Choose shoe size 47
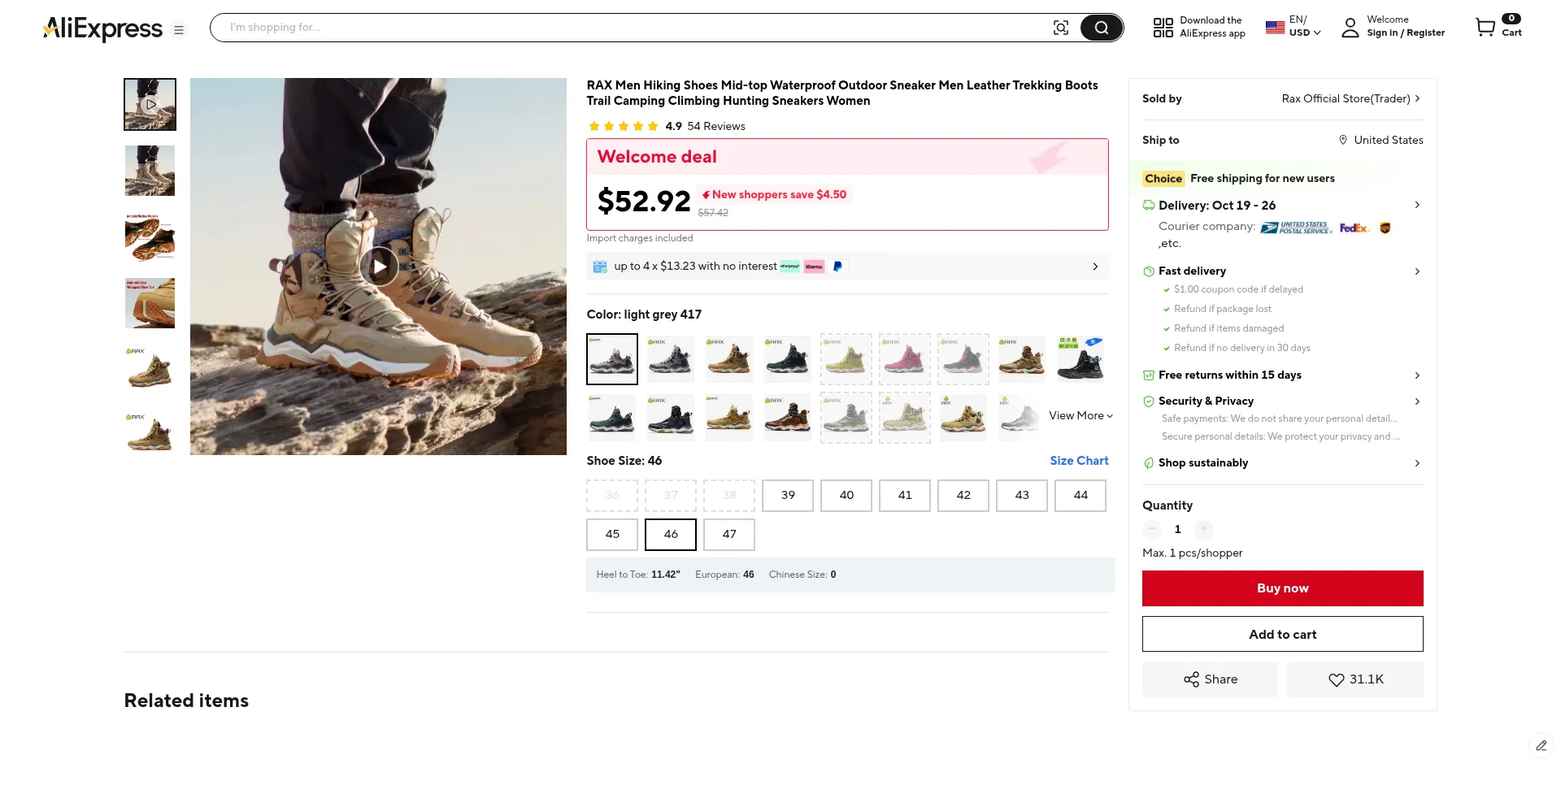The height and width of the screenshot is (807, 1561). click(x=729, y=534)
